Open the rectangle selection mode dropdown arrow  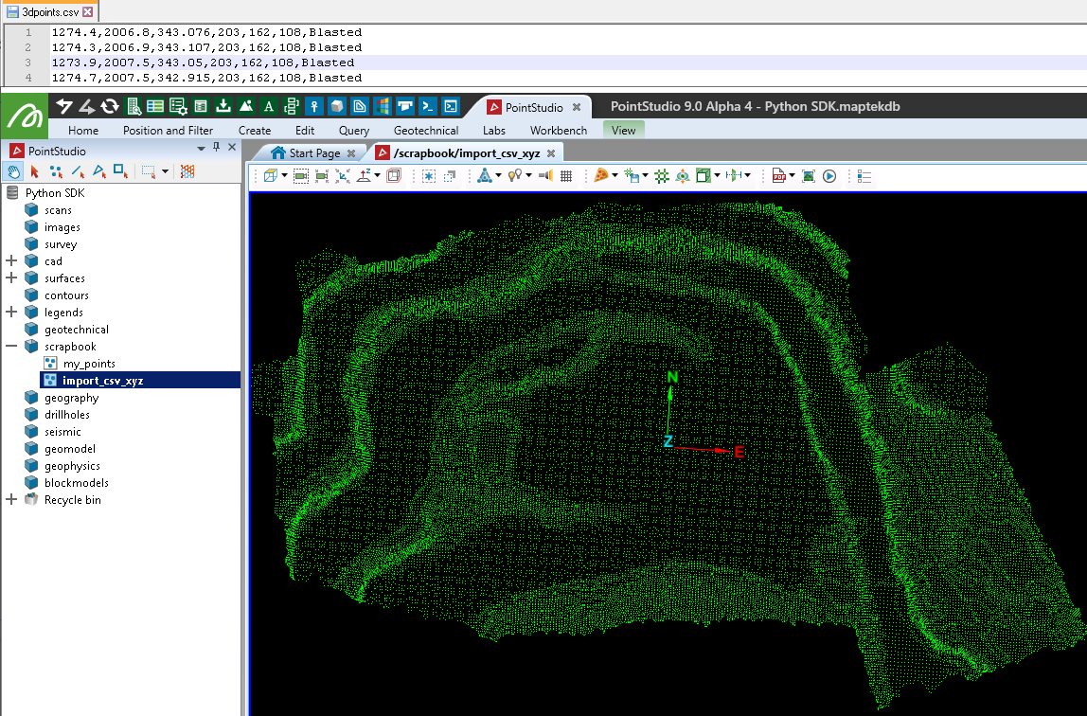(x=165, y=171)
